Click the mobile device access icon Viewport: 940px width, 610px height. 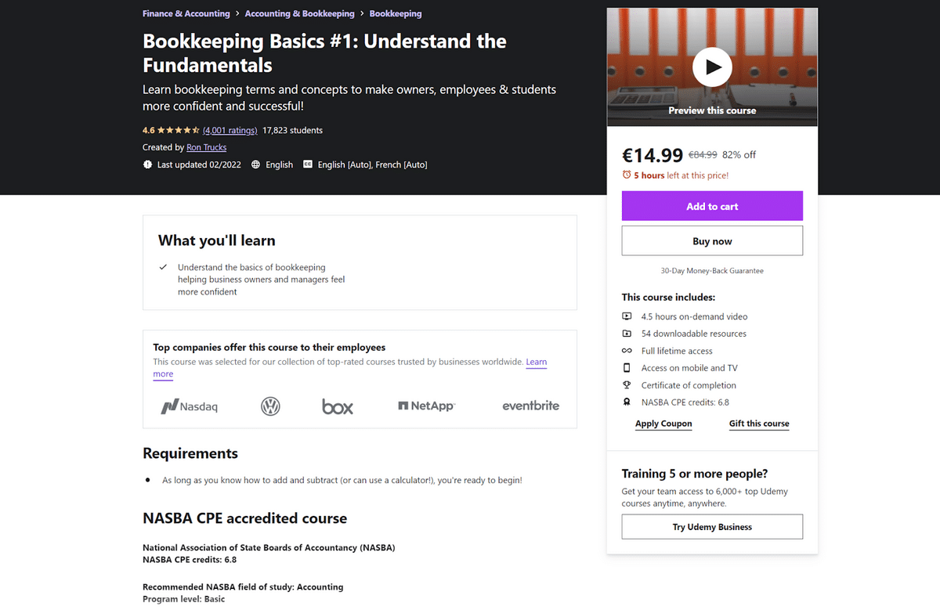click(627, 368)
